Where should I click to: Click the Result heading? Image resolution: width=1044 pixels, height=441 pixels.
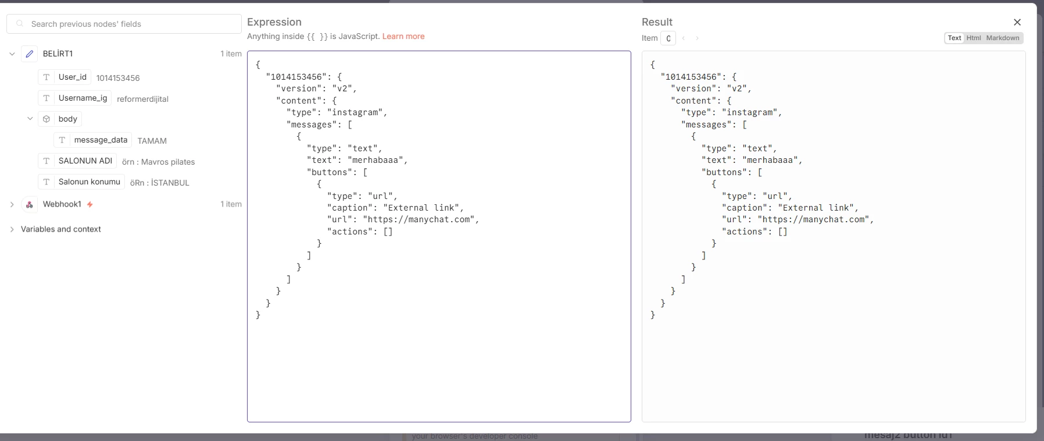tap(657, 22)
